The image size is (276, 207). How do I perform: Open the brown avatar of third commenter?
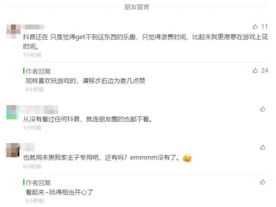[13, 150]
